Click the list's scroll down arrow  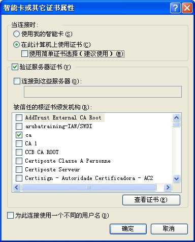177,178
